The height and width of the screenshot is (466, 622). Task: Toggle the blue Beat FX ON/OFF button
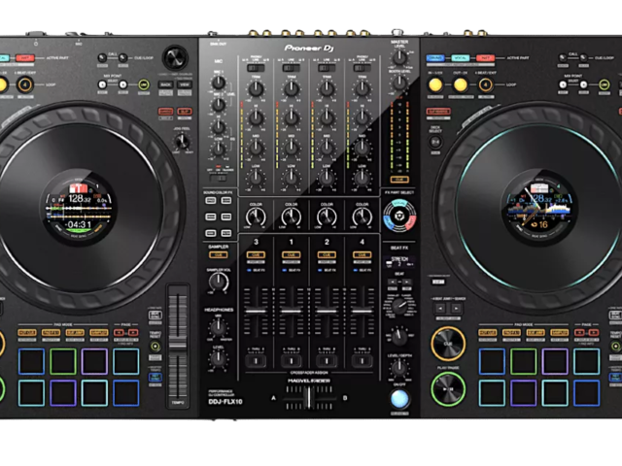399,399
